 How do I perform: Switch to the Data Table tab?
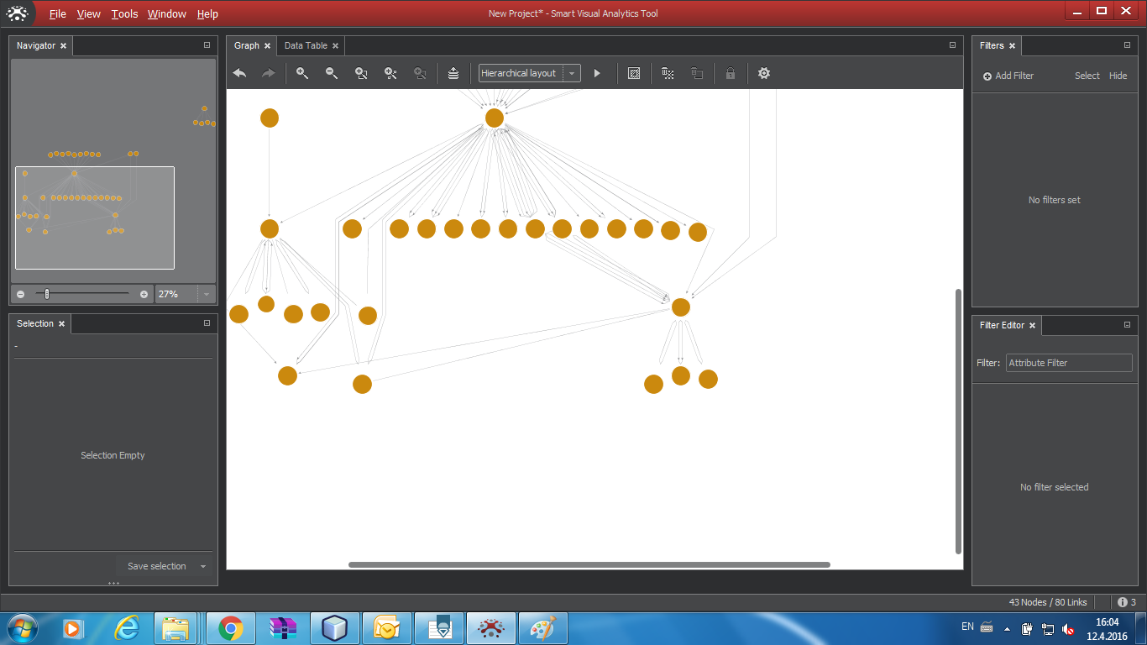click(306, 45)
